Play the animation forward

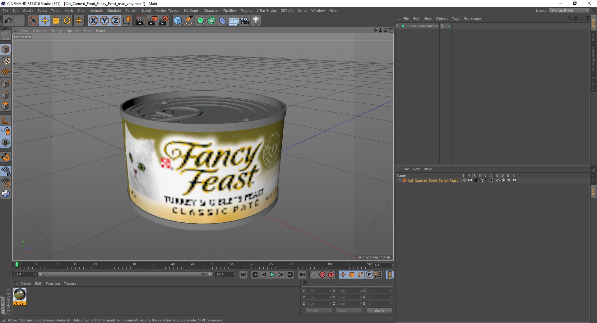272,275
